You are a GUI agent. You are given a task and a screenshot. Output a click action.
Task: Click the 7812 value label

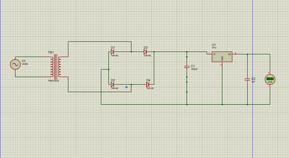tap(214, 48)
